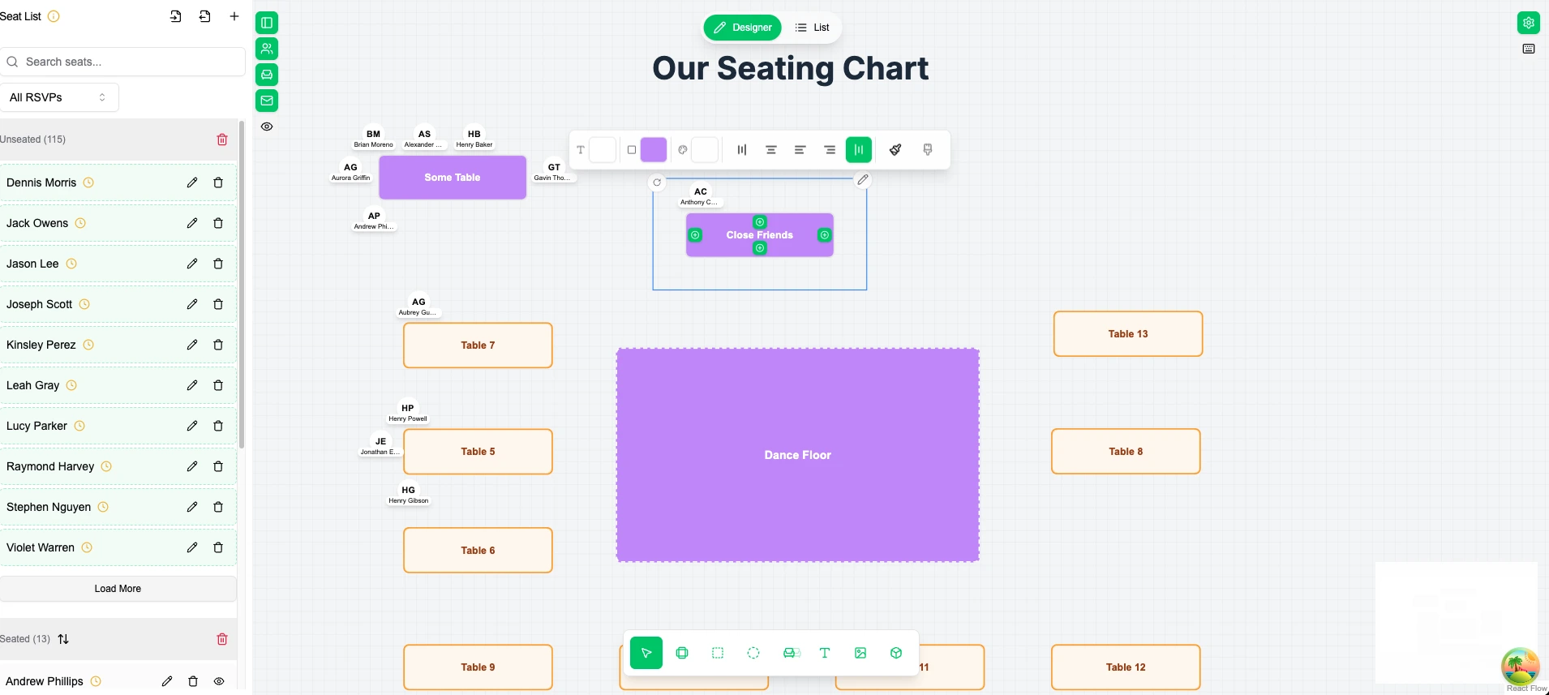Open the email panel in left sidebar
Image resolution: width=1549 pixels, height=695 pixels.
point(267,101)
